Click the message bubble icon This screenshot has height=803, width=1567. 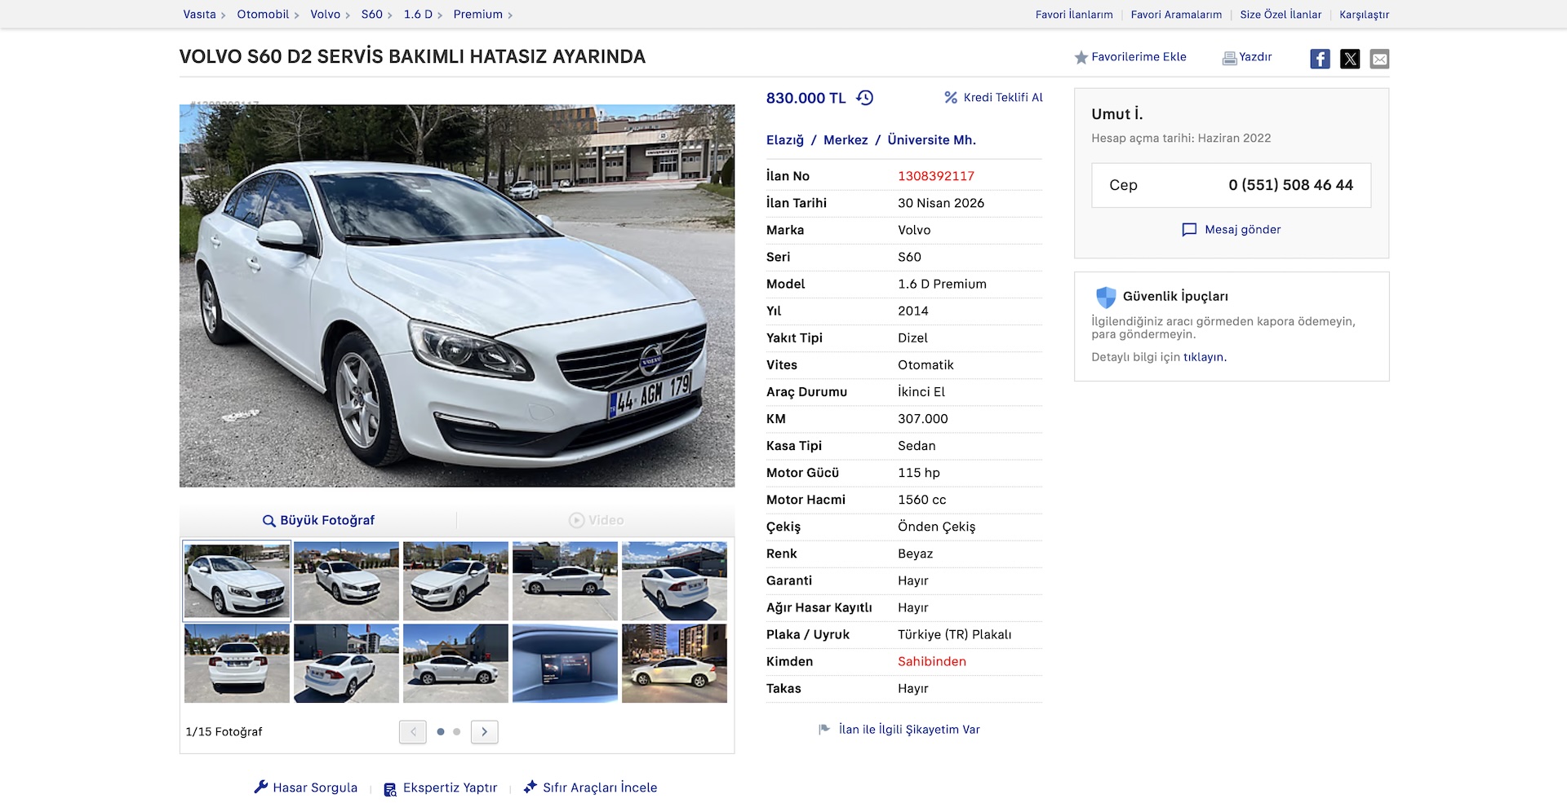coord(1189,230)
